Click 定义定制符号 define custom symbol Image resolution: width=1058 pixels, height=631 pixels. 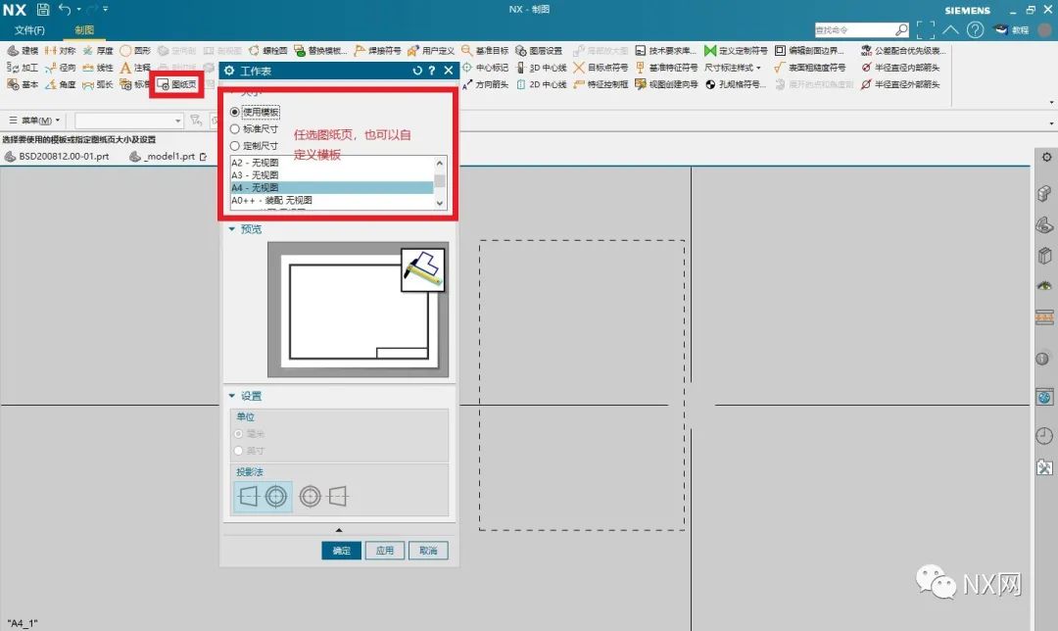[x=736, y=51]
